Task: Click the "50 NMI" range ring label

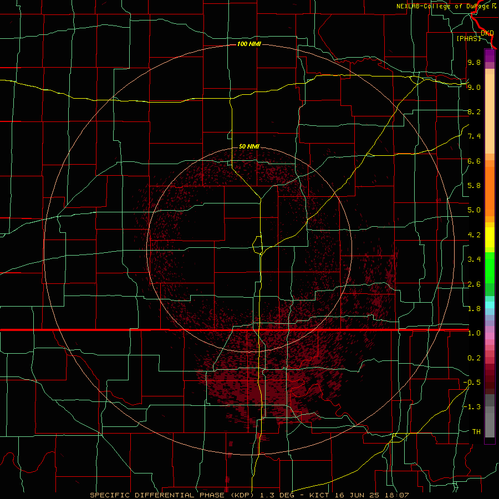Action: 249,146
